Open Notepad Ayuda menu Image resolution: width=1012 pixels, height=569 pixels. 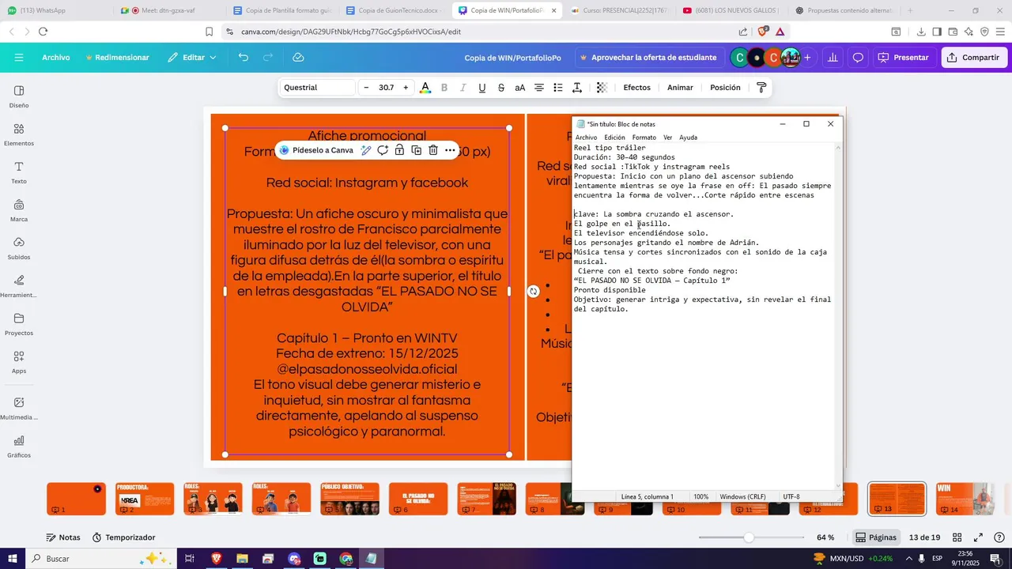point(688,138)
